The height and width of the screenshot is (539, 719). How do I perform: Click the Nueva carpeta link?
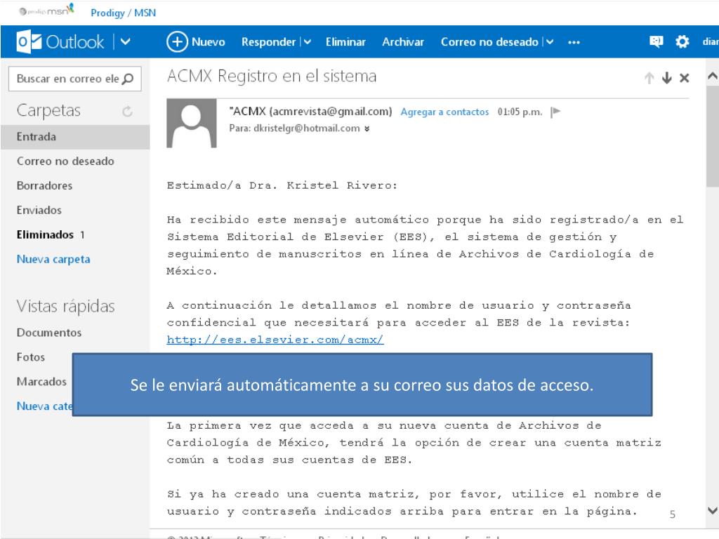(53, 259)
